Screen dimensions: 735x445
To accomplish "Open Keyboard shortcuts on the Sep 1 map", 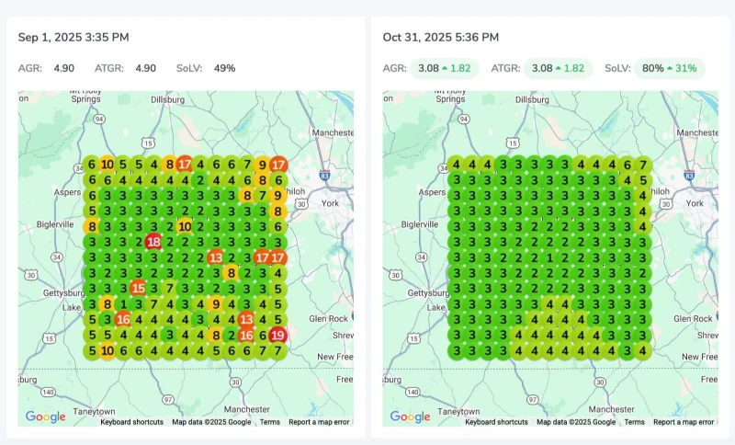I will click(131, 422).
